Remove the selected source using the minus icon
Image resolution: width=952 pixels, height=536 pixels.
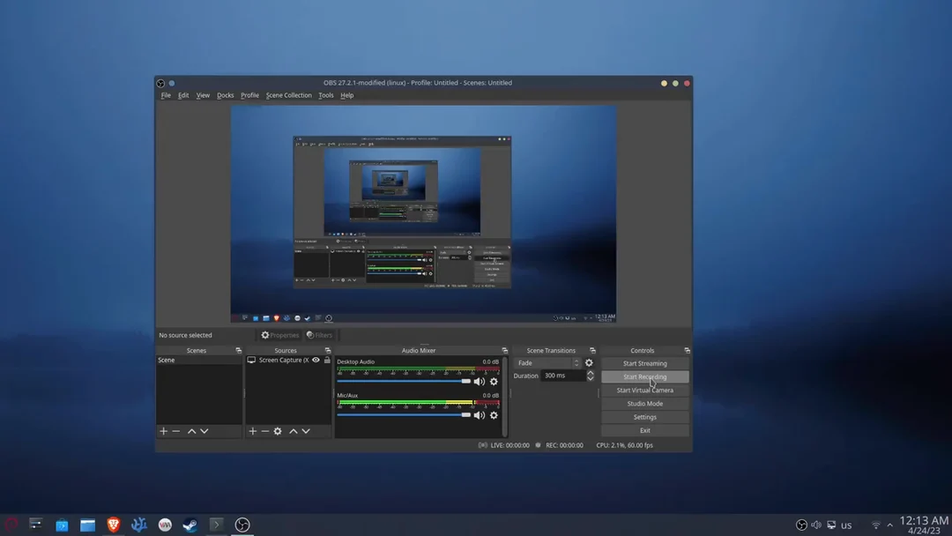tap(264, 431)
